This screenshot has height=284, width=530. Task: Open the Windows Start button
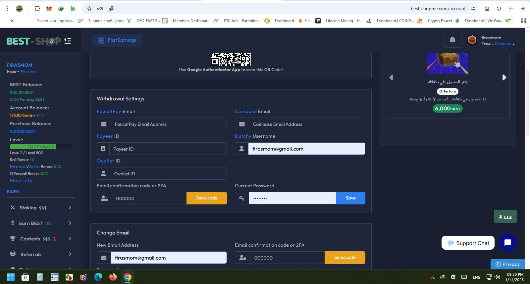click(x=11, y=277)
